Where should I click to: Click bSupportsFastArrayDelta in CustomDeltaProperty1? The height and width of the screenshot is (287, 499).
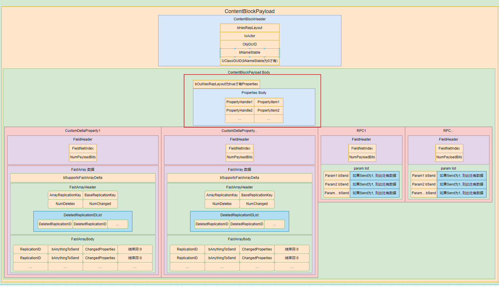coord(83,178)
